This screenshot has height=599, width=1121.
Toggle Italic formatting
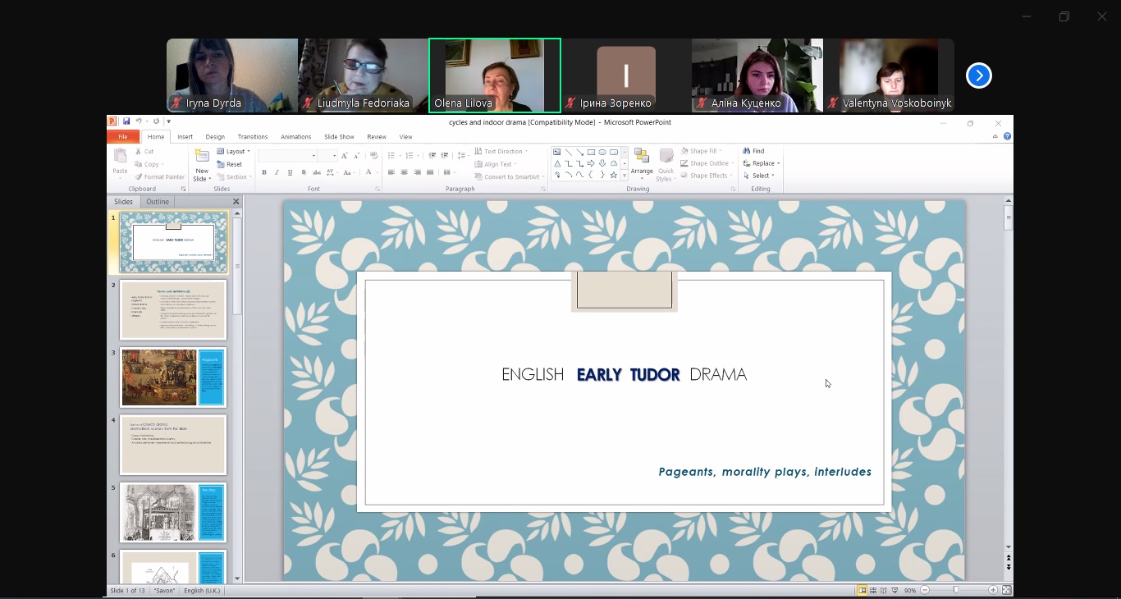277,172
